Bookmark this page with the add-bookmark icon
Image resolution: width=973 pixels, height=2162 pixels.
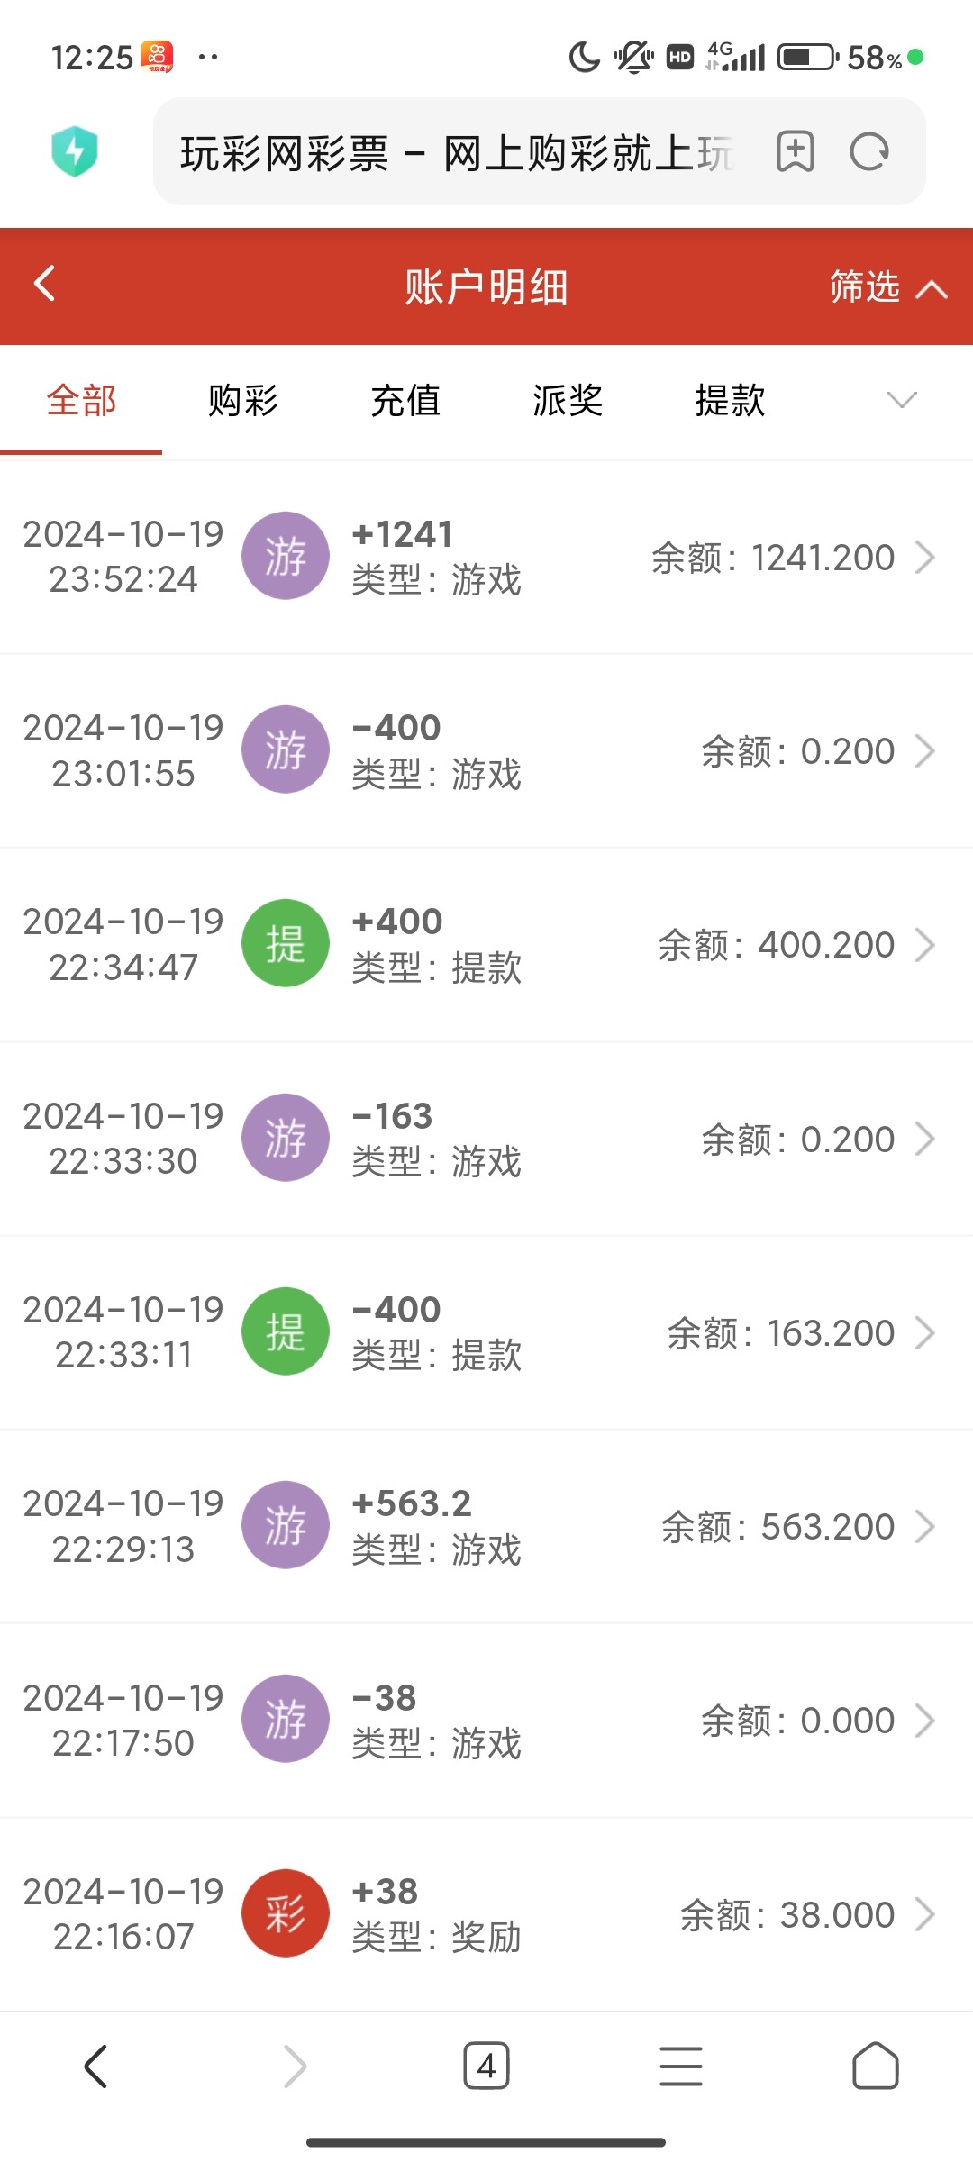coord(795,151)
